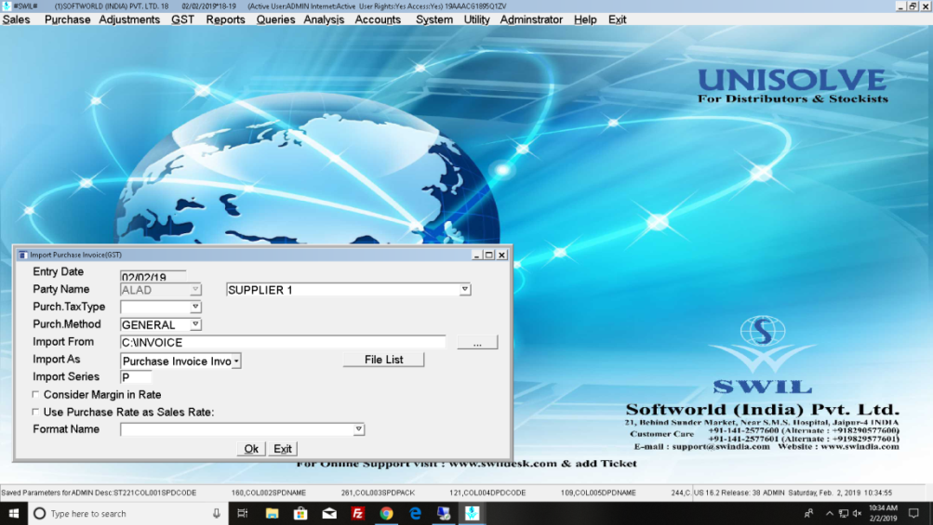Image resolution: width=933 pixels, height=525 pixels.
Task: Open the Queries menu
Action: tap(275, 20)
